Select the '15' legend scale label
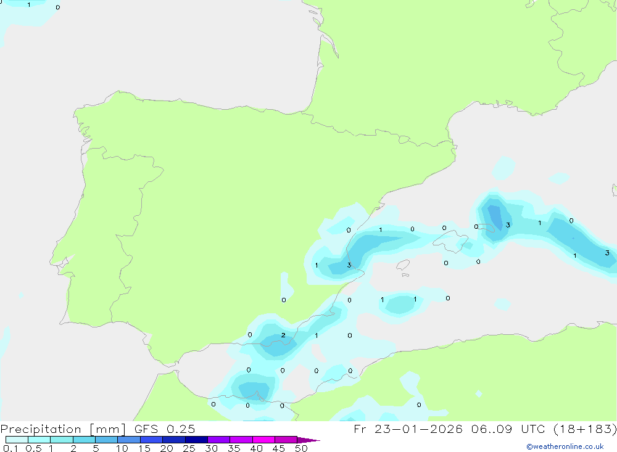Viewport: 617px width, 452px height. [x=144, y=448]
